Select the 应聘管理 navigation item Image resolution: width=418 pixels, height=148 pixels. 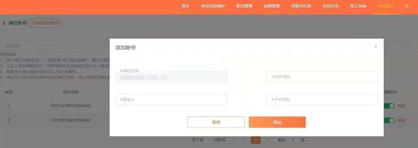[x=272, y=6]
